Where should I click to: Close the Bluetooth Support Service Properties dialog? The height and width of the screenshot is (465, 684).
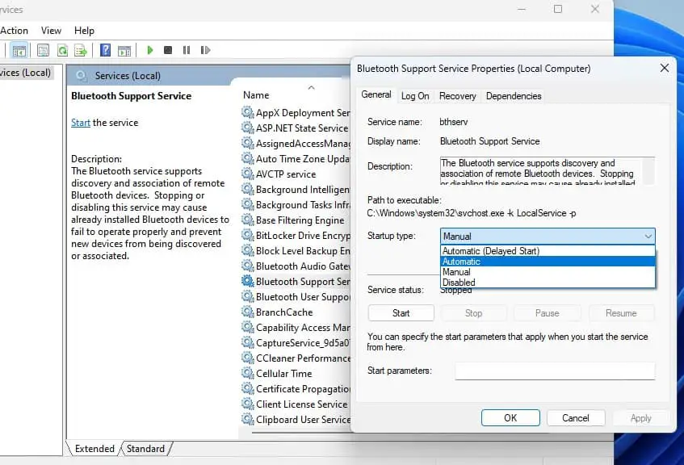pos(665,68)
